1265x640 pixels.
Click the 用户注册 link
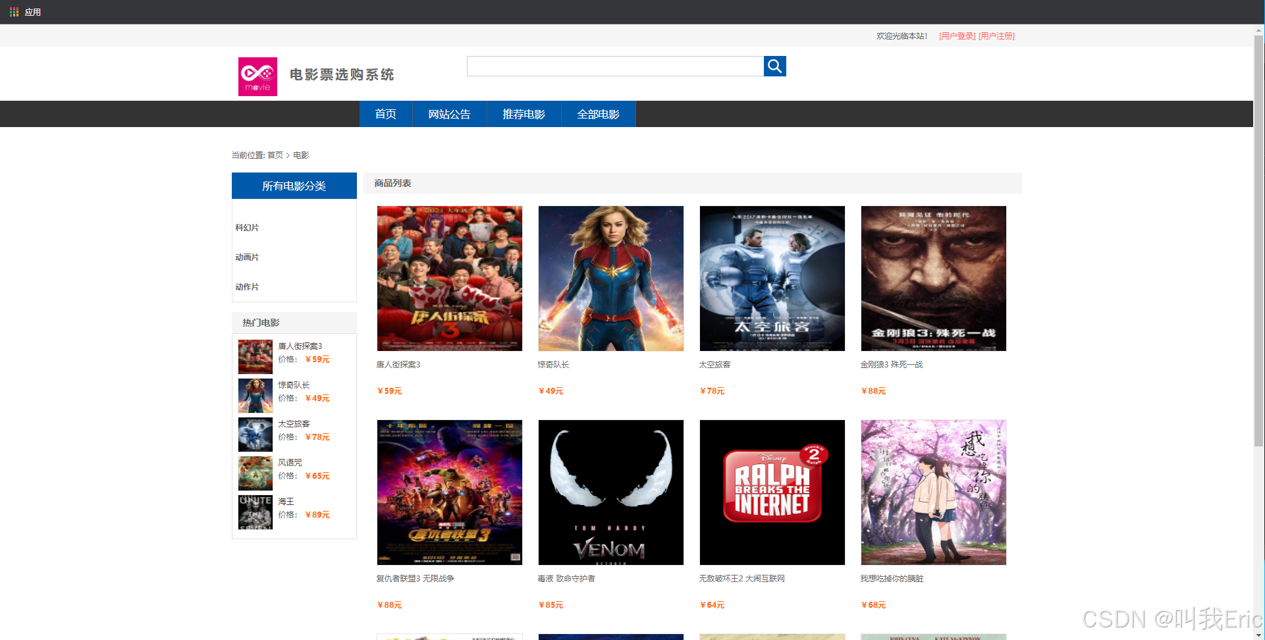coord(996,36)
